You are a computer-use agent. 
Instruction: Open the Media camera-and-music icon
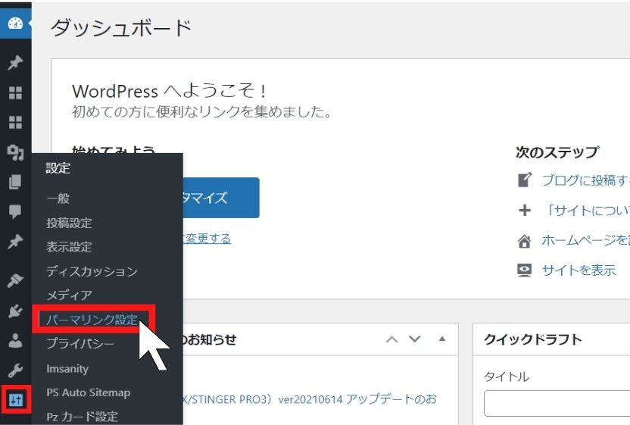(x=15, y=152)
